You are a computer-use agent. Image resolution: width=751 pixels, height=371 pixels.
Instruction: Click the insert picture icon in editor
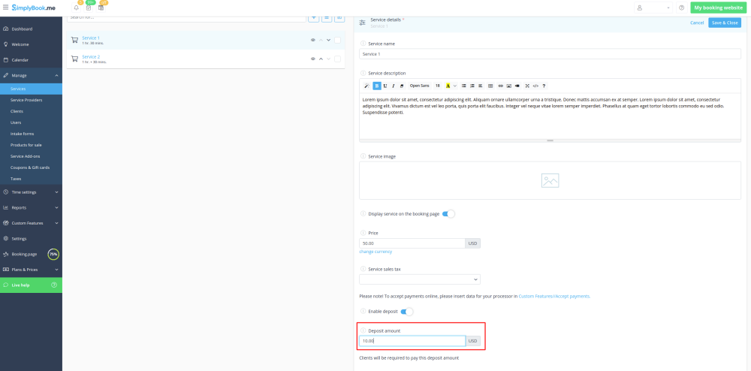point(509,86)
